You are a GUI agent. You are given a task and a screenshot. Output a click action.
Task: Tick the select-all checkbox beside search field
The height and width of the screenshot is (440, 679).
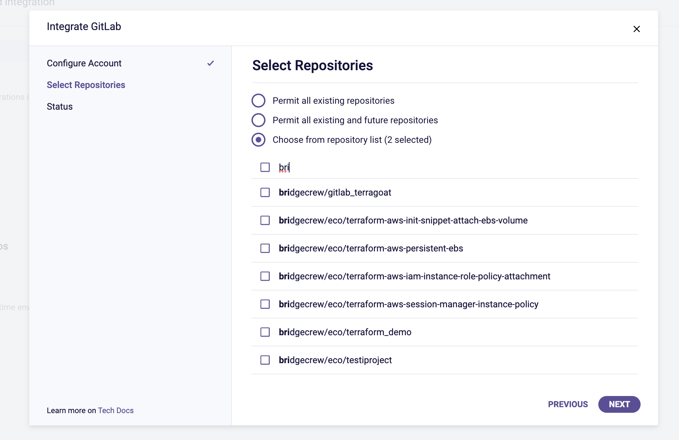tap(265, 167)
